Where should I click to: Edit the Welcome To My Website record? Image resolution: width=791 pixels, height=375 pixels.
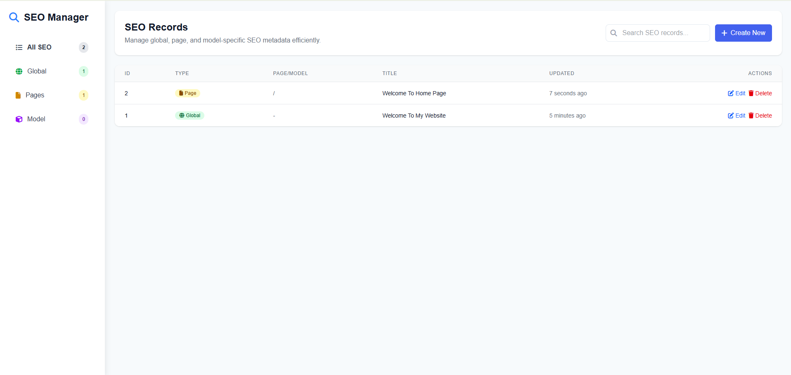tap(737, 116)
